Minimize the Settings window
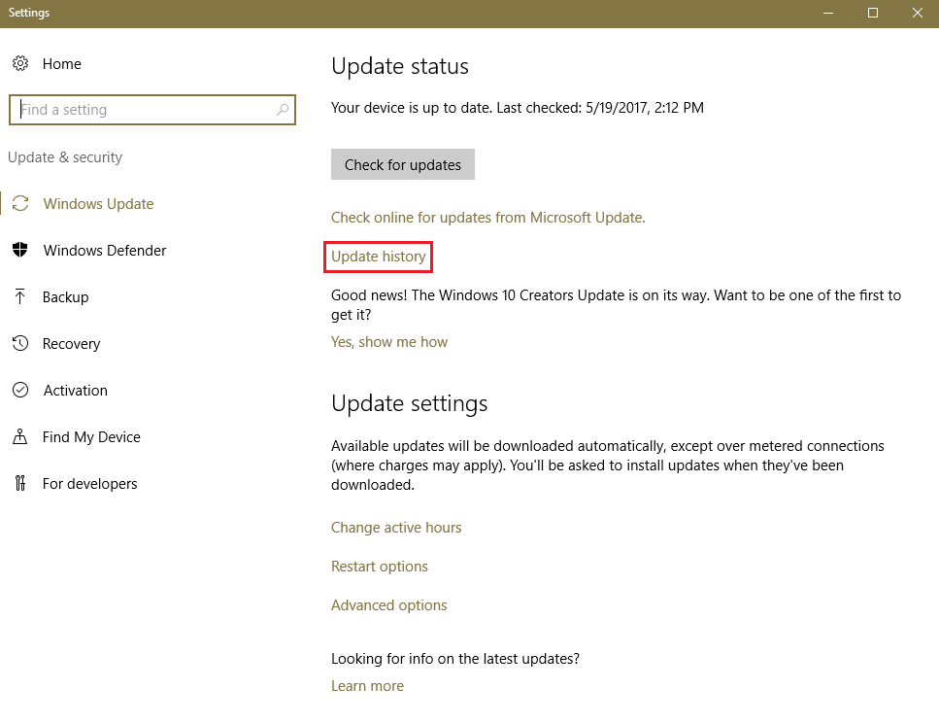This screenshot has width=939, height=723. click(828, 14)
